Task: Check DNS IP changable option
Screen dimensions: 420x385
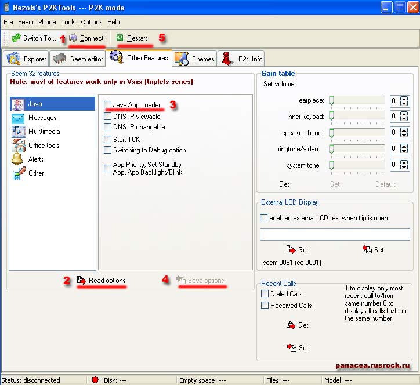Action: click(x=108, y=126)
